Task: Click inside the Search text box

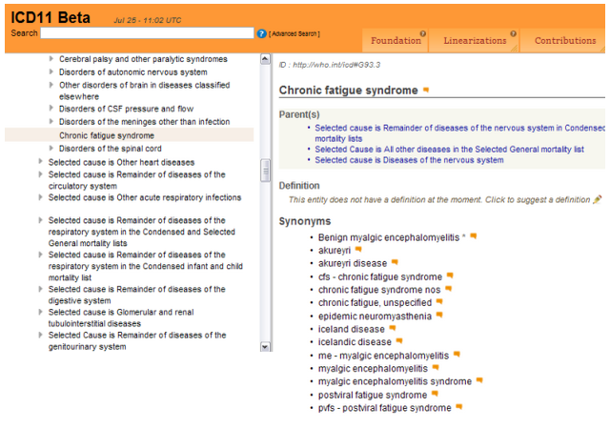Action: (147, 33)
